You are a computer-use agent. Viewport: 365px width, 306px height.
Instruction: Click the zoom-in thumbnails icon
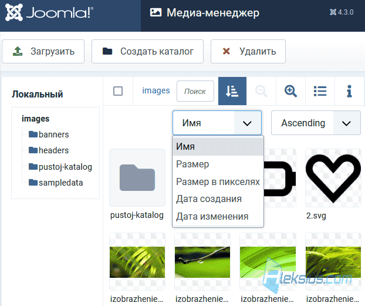[x=290, y=91]
